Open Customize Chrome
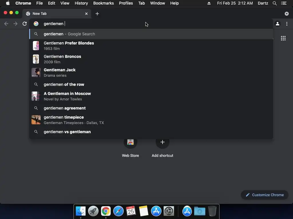The image size is (293, 219). [x=265, y=195]
